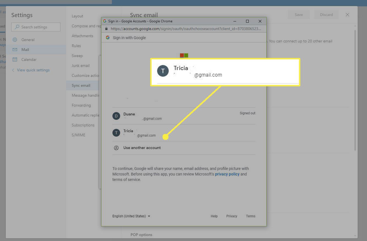Open Compose and reply settings

point(87,26)
